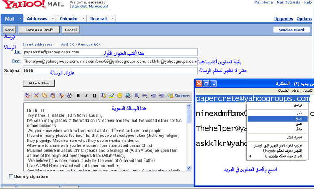Cut text with the scissors icon

point(36,96)
